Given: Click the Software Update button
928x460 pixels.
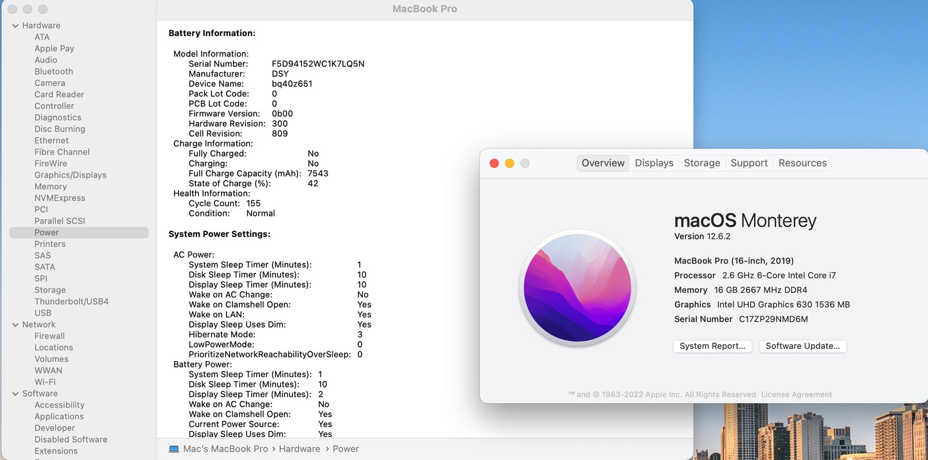Looking at the screenshot, I should coord(803,346).
